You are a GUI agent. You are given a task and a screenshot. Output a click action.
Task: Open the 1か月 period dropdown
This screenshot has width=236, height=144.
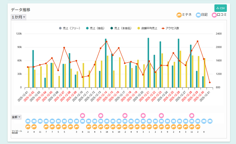point(18,17)
